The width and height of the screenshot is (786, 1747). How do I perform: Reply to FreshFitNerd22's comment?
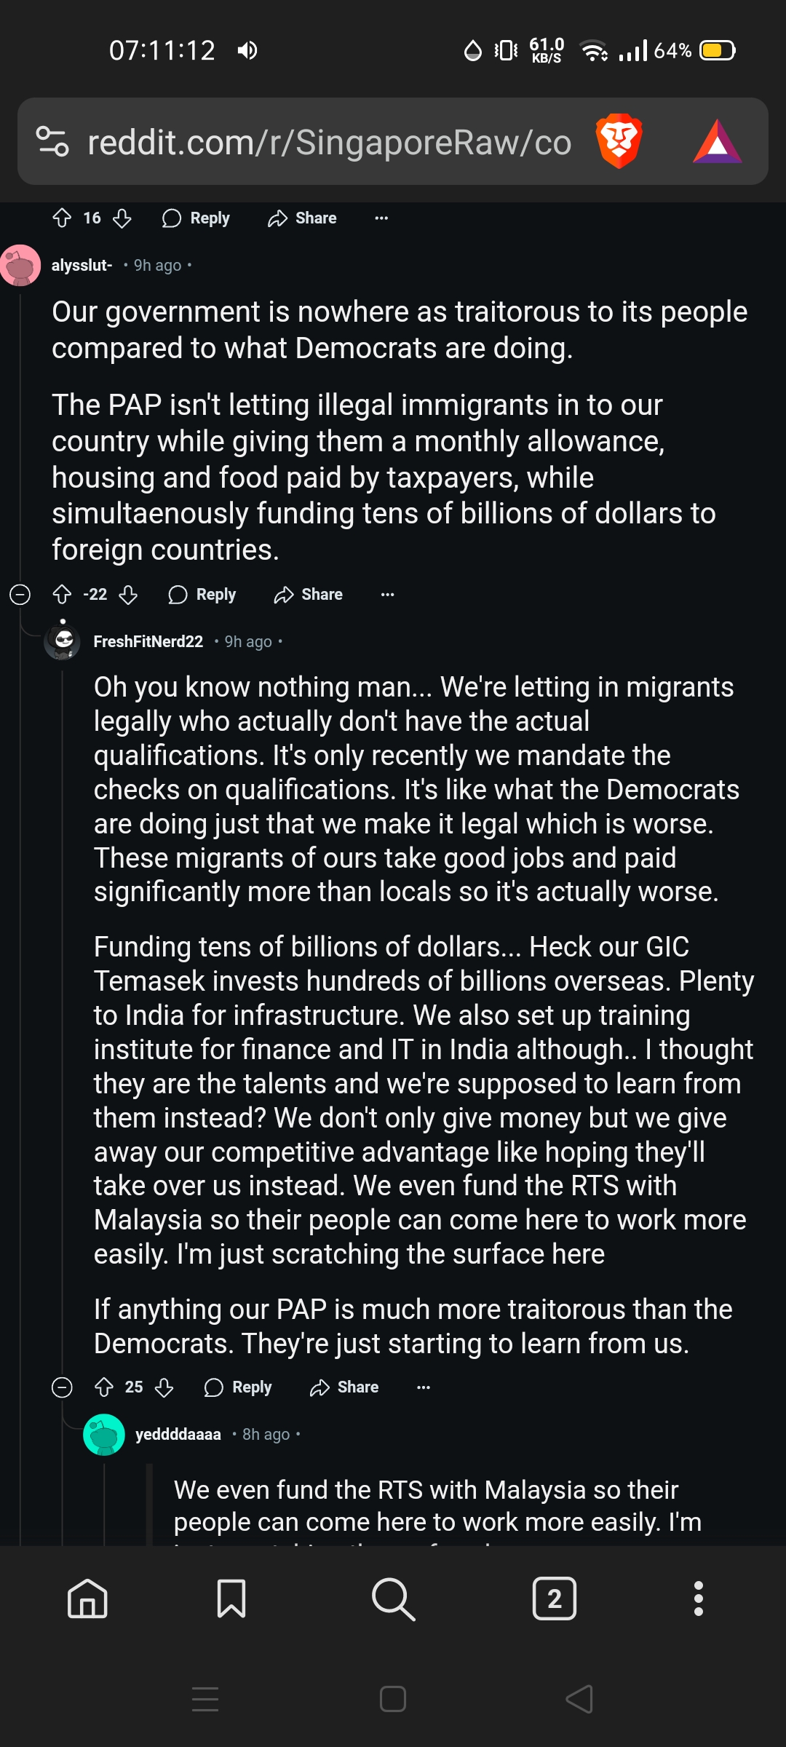click(x=238, y=1387)
